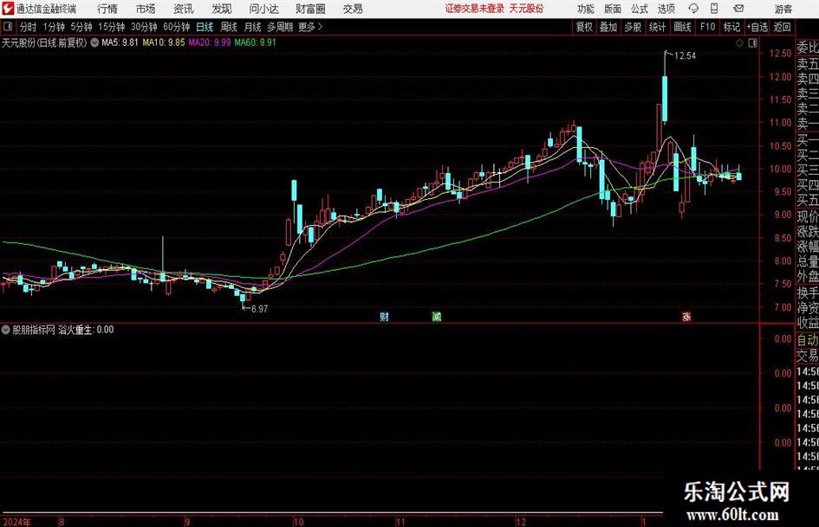This screenshot has width=819, height=527.
Task: Switch to 60分钟 period
Action: (x=177, y=27)
